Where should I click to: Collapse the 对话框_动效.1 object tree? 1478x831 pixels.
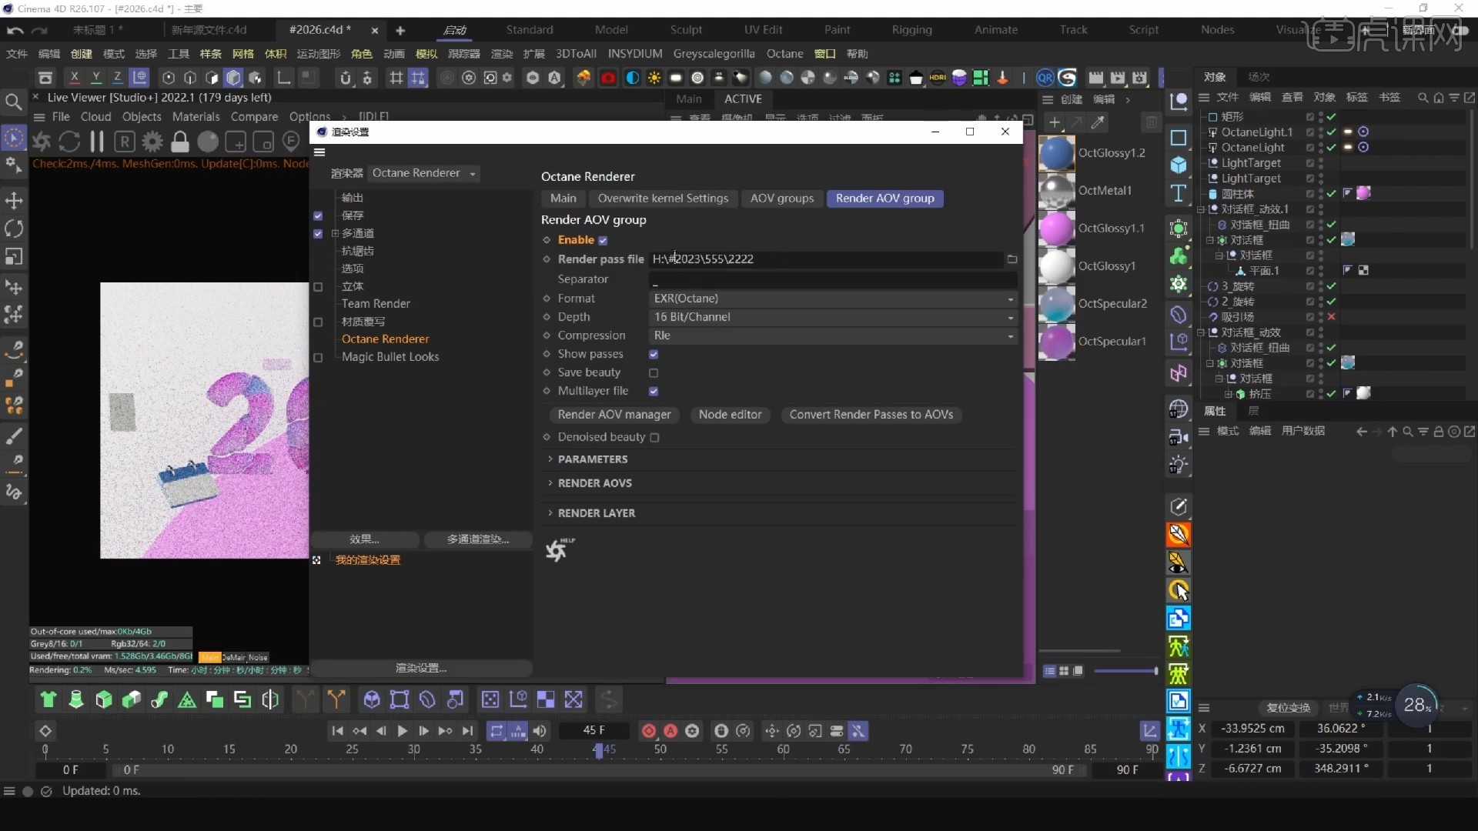tap(1201, 209)
